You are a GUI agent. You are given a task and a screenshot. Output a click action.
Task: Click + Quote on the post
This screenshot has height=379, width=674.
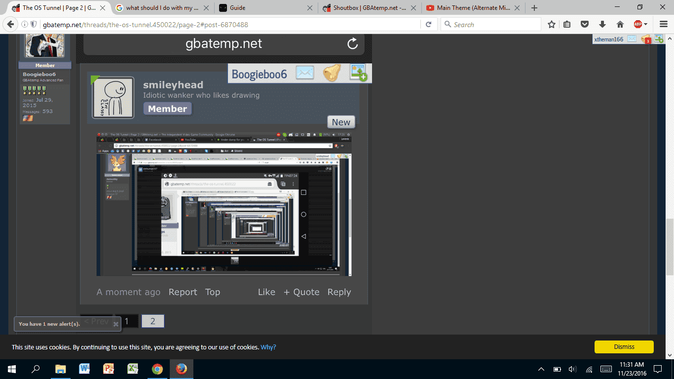point(301,292)
